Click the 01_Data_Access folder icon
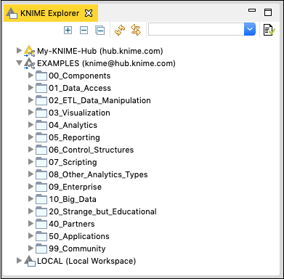The image size is (284, 279). 41,88
